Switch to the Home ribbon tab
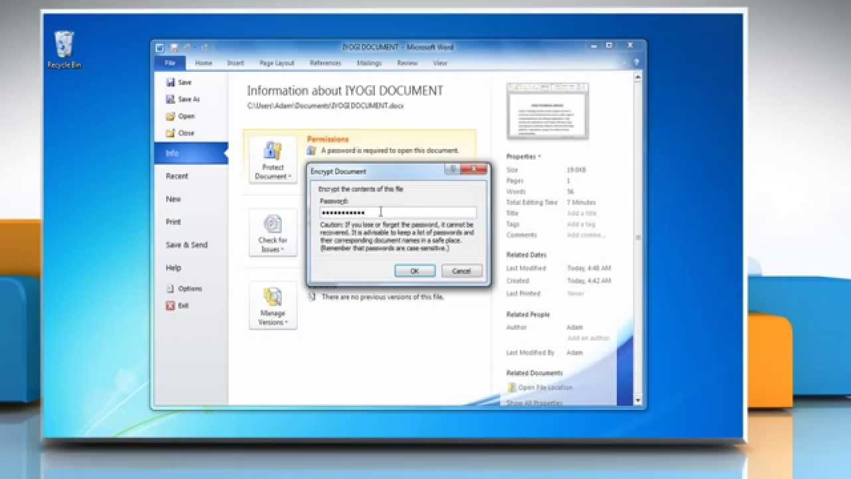Image resolution: width=851 pixels, height=479 pixels. [203, 63]
